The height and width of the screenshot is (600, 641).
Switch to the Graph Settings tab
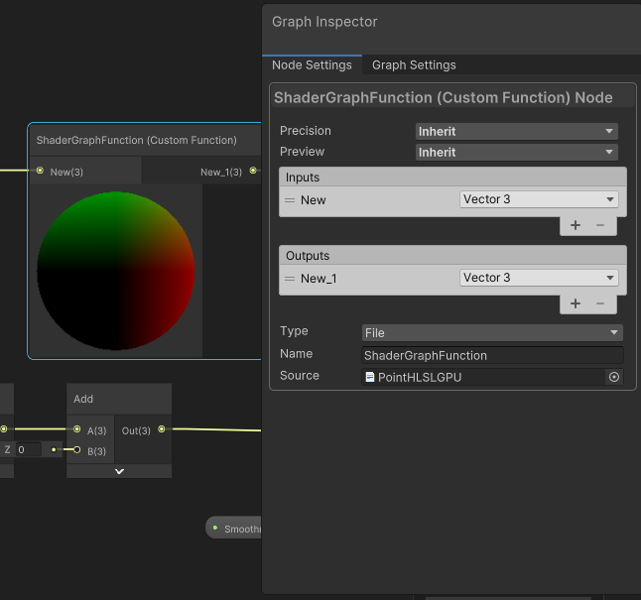point(414,65)
